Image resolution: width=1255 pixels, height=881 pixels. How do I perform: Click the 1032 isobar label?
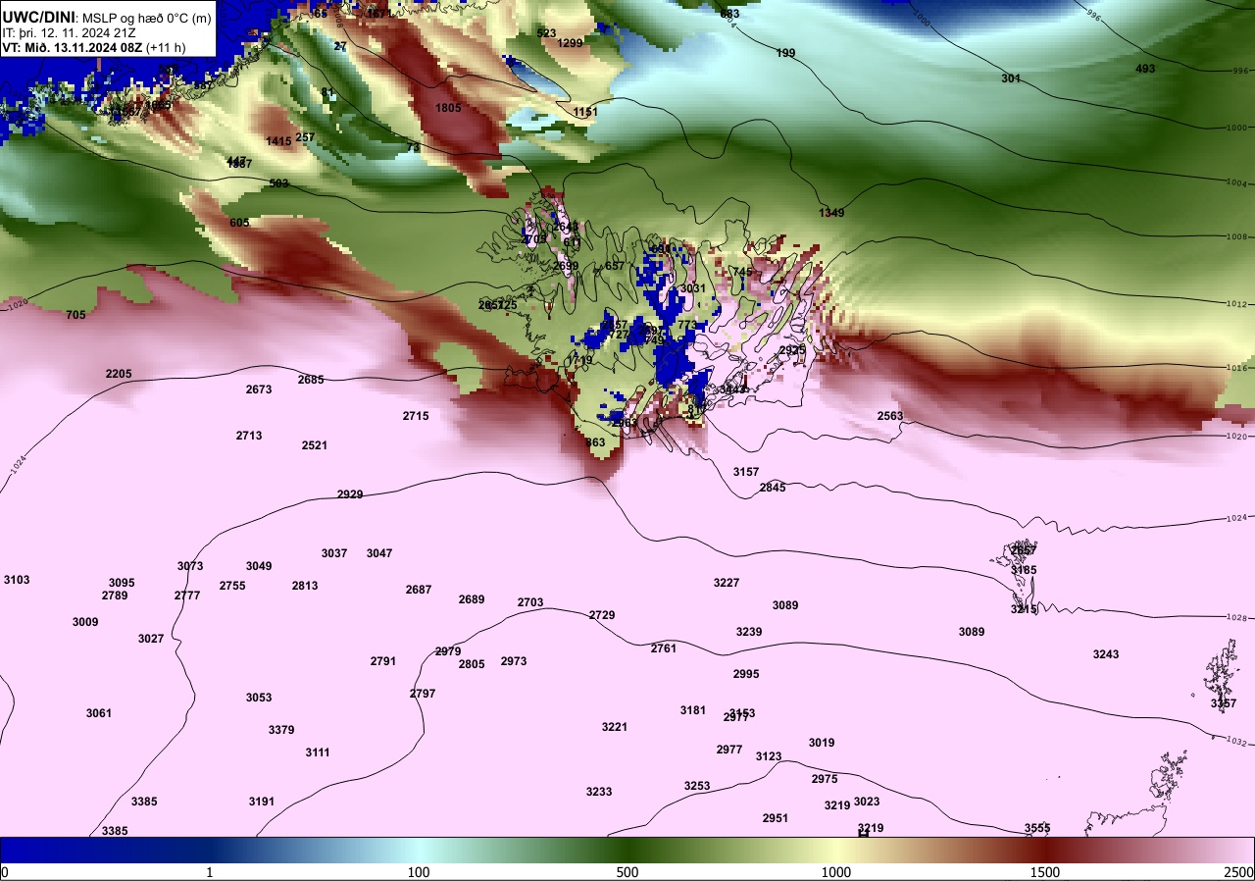1236,742
